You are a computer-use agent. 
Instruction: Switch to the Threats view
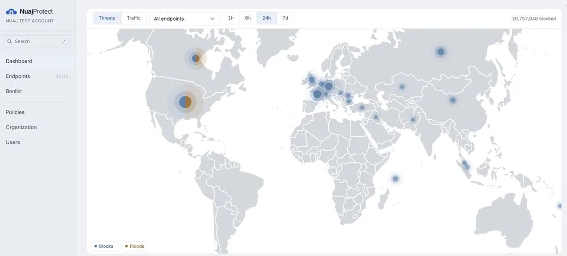click(107, 18)
